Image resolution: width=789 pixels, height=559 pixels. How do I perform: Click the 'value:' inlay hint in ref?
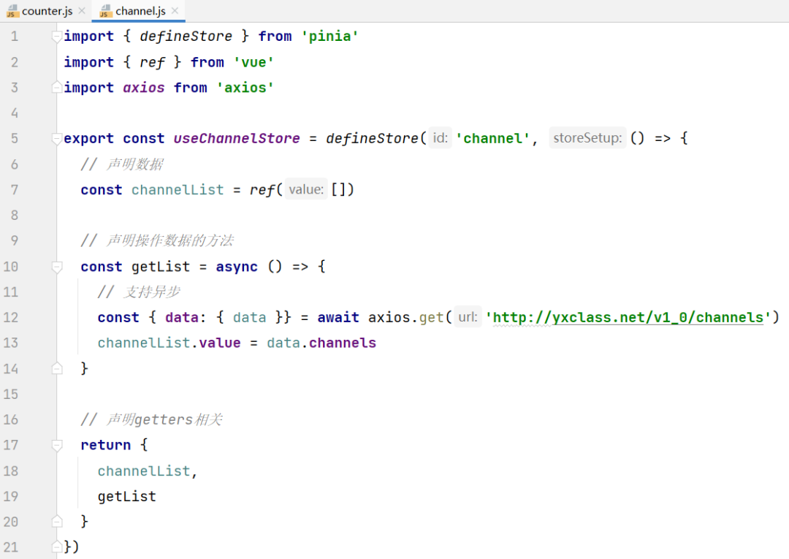point(305,189)
